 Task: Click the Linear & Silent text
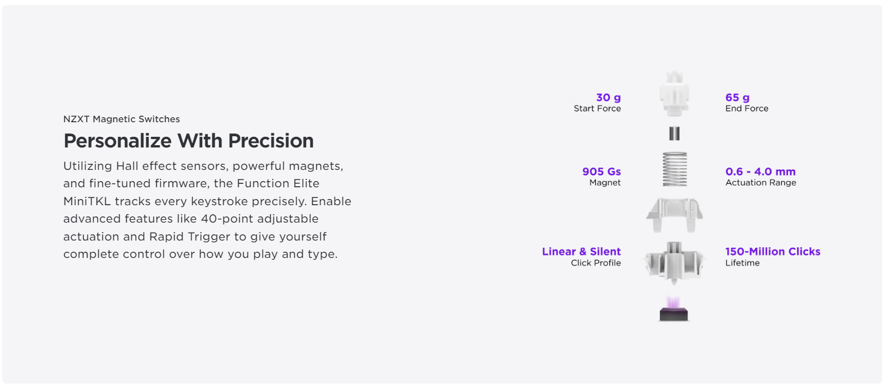tap(581, 252)
